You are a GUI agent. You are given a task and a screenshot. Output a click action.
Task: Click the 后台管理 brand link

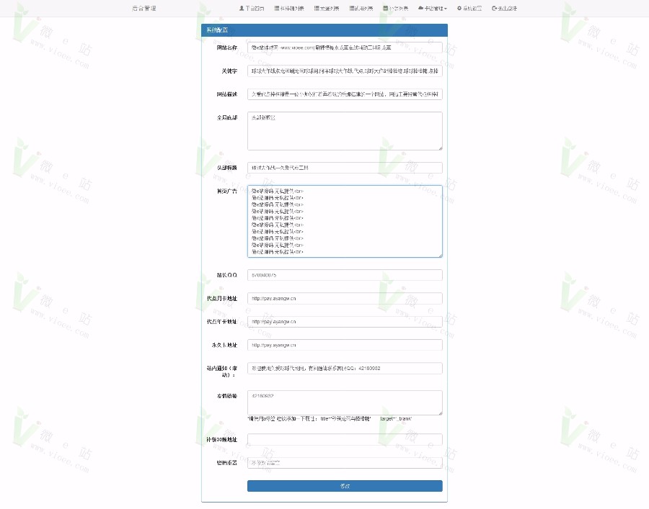pyautogui.click(x=144, y=8)
